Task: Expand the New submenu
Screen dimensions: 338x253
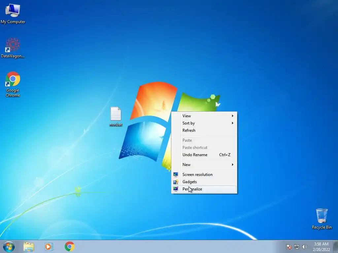Action: pyautogui.click(x=204, y=165)
